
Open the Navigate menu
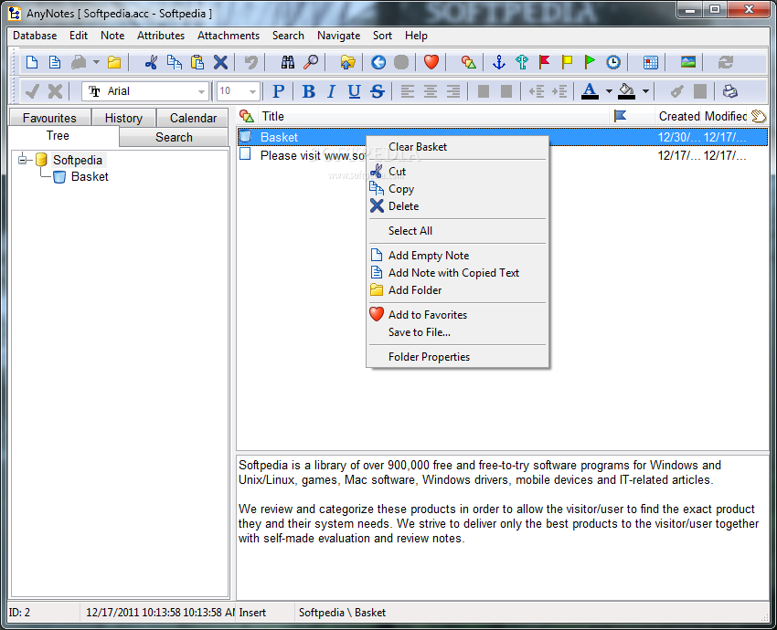338,36
